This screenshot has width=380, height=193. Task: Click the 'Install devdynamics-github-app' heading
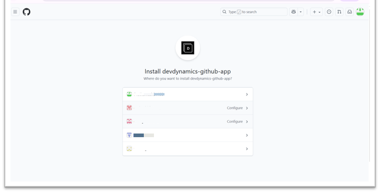coord(188,71)
